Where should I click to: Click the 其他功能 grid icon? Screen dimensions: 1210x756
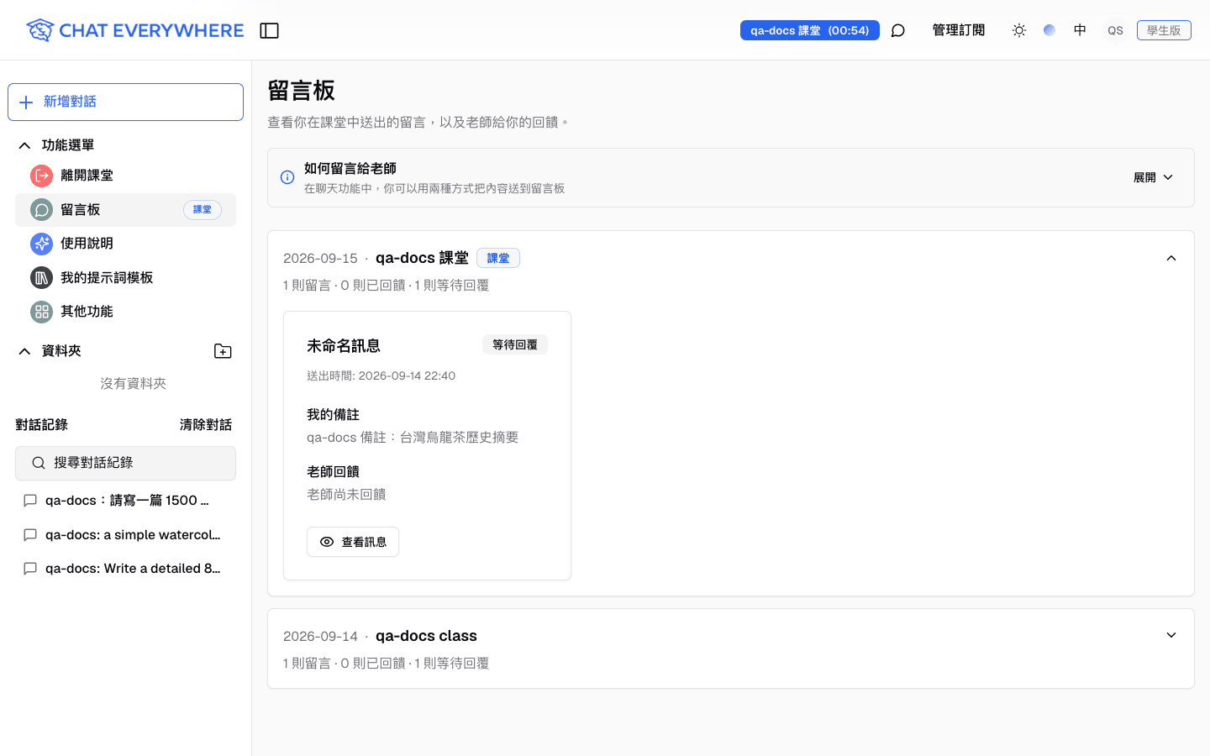[41, 312]
